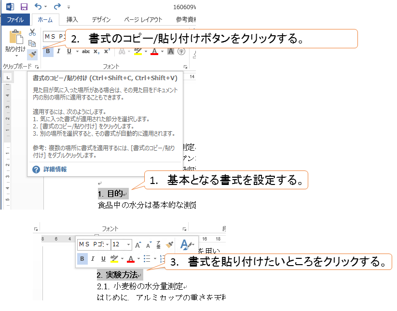Click the selected heading text 1. 目的
This screenshot has width=397, height=311.
[113, 194]
